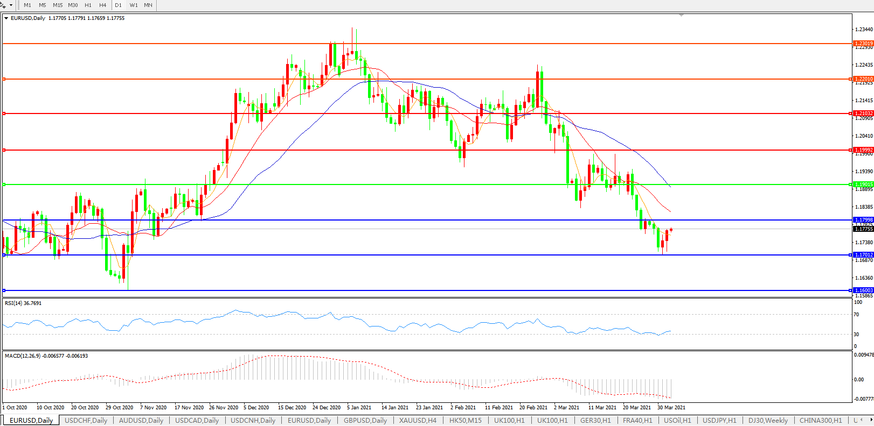The width and height of the screenshot is (874, 426).
Task: Click the gray chart shift triangle marker
Action: (x=682, y=16)
